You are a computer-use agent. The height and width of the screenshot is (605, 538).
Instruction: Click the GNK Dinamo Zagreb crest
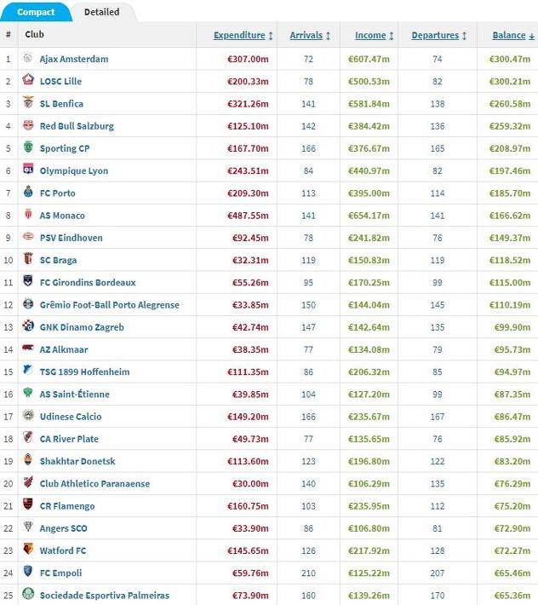tap(28, 326)
